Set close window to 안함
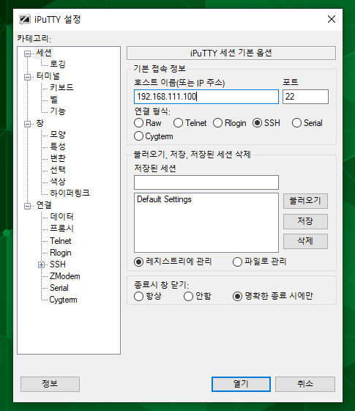 (198, 297)
